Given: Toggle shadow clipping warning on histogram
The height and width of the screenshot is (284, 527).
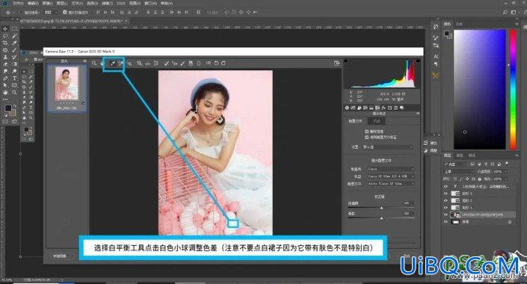Looking at the screenshot, I should pos(346,61).
